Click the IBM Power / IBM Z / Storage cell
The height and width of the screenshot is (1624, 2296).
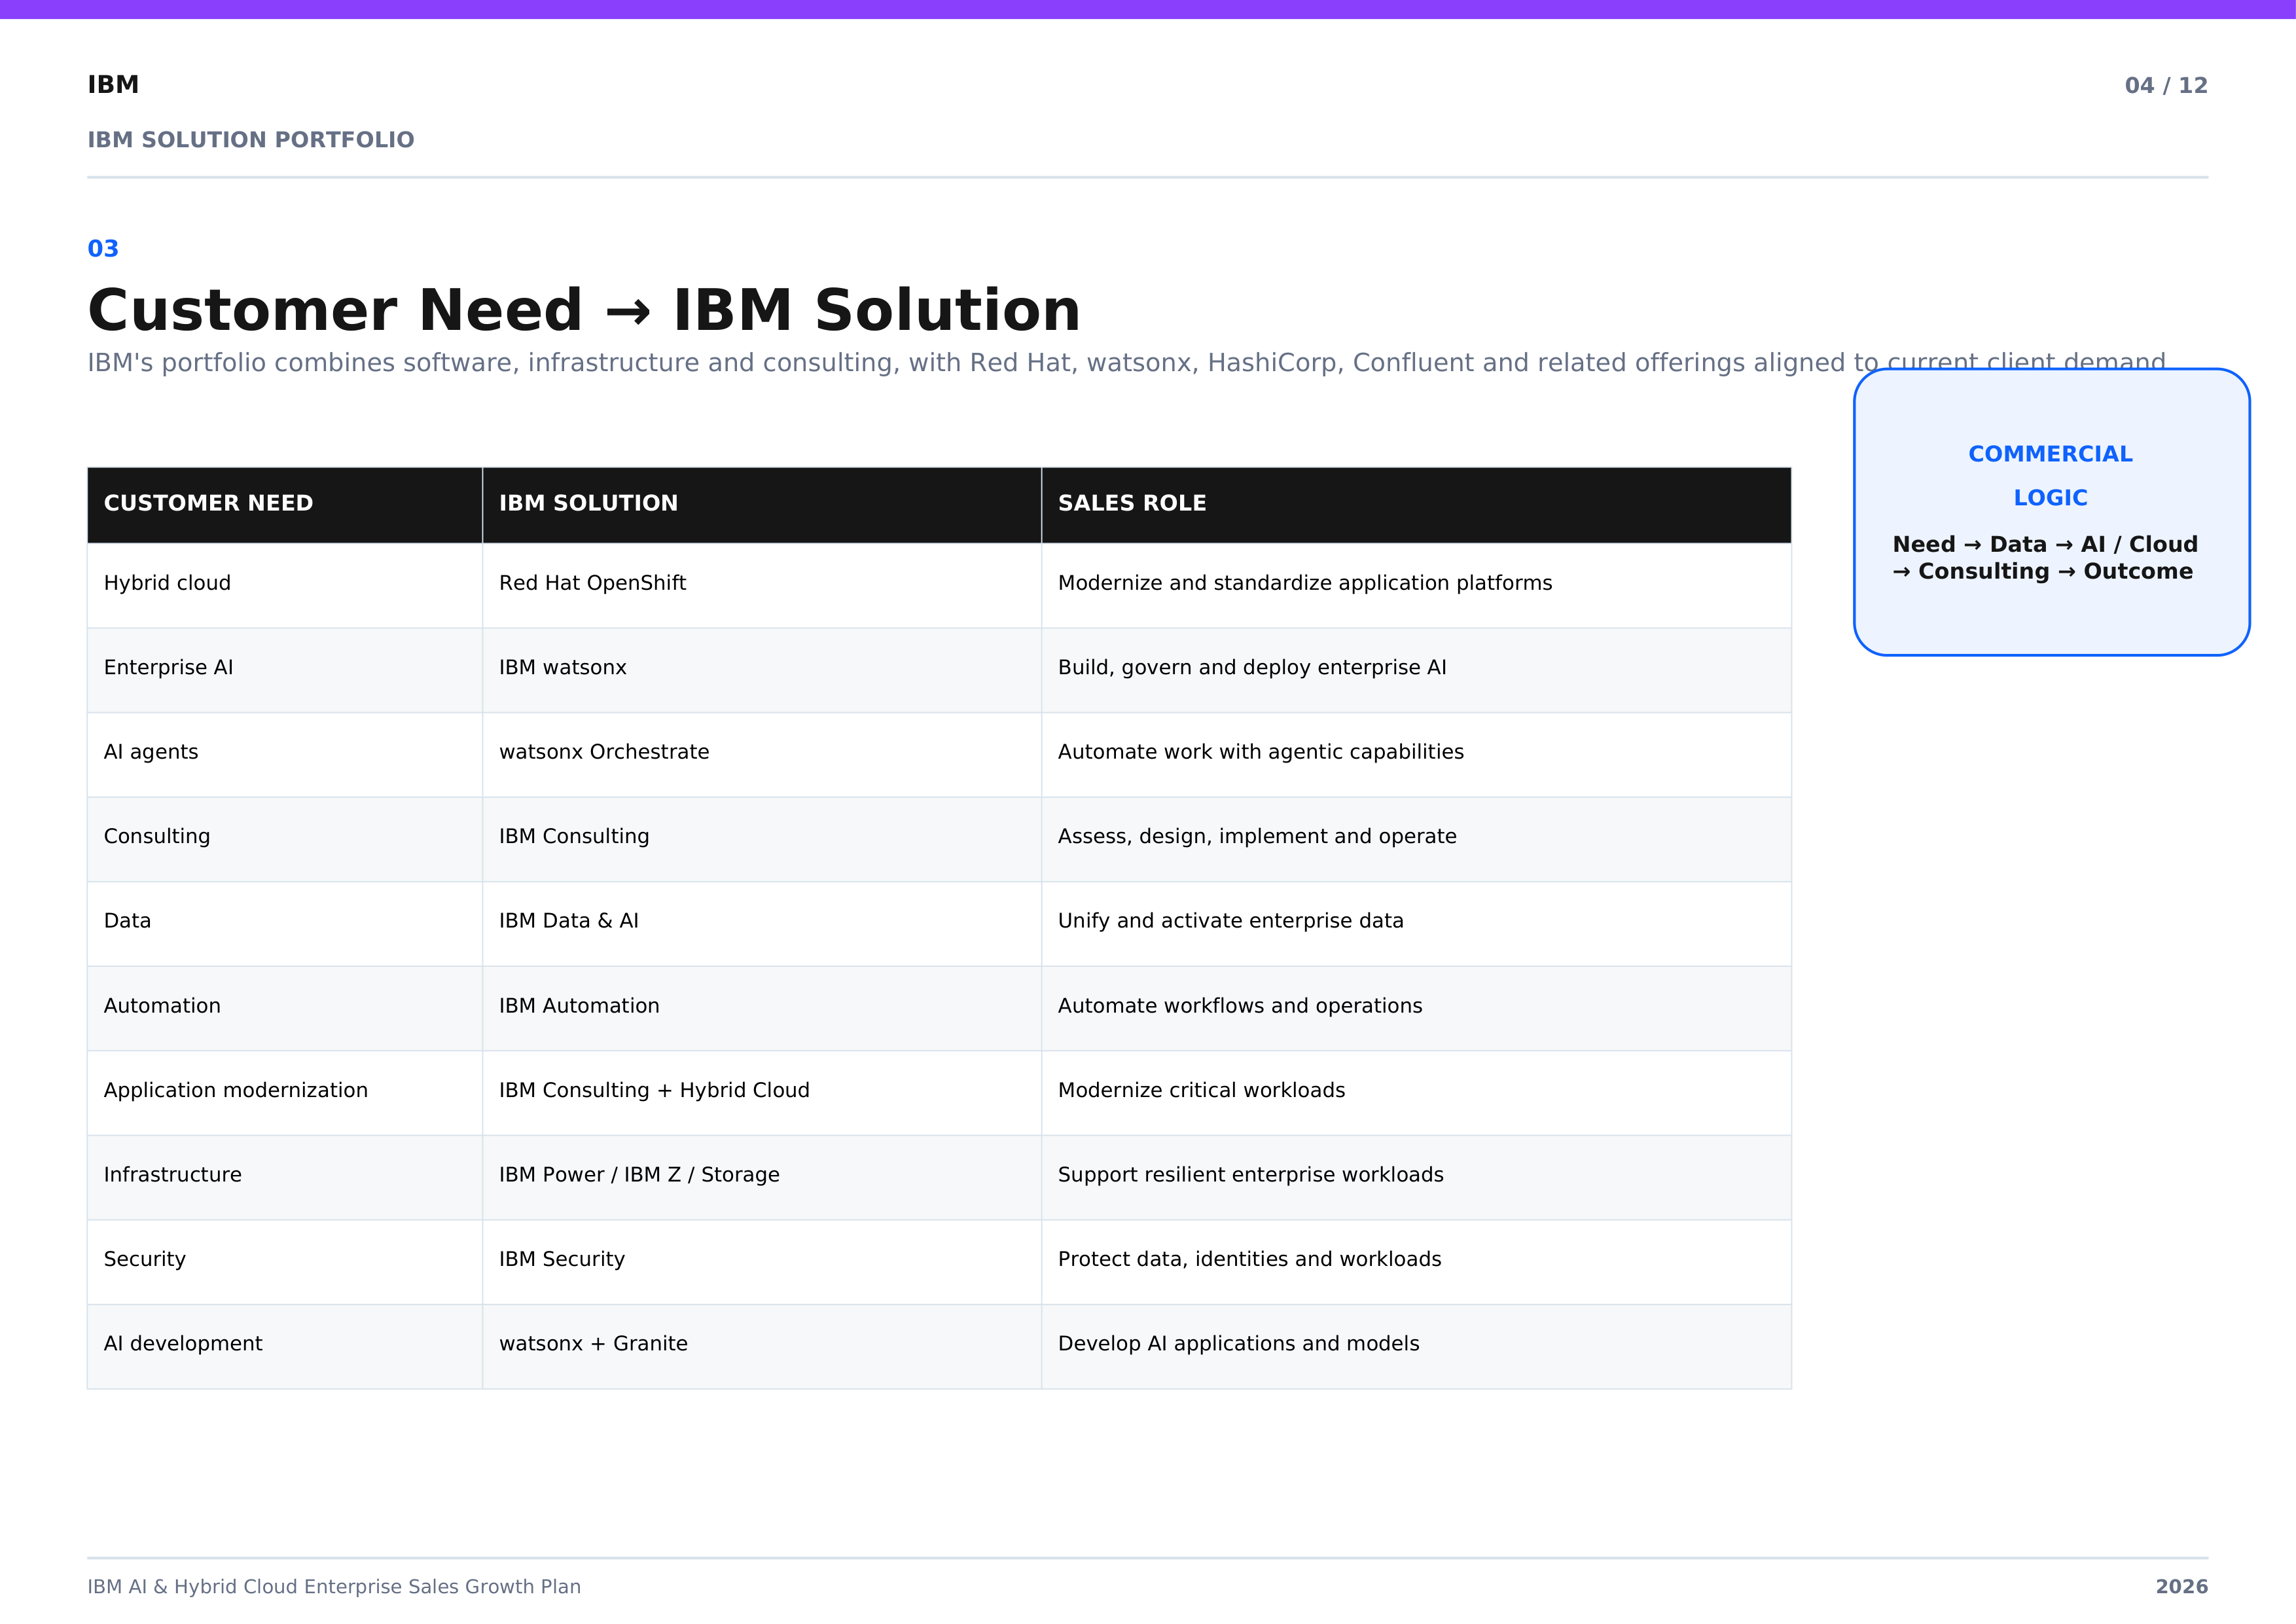click(x=762, y=1176)
